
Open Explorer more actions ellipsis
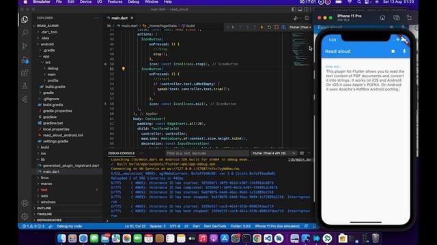(x=96, y=18)
